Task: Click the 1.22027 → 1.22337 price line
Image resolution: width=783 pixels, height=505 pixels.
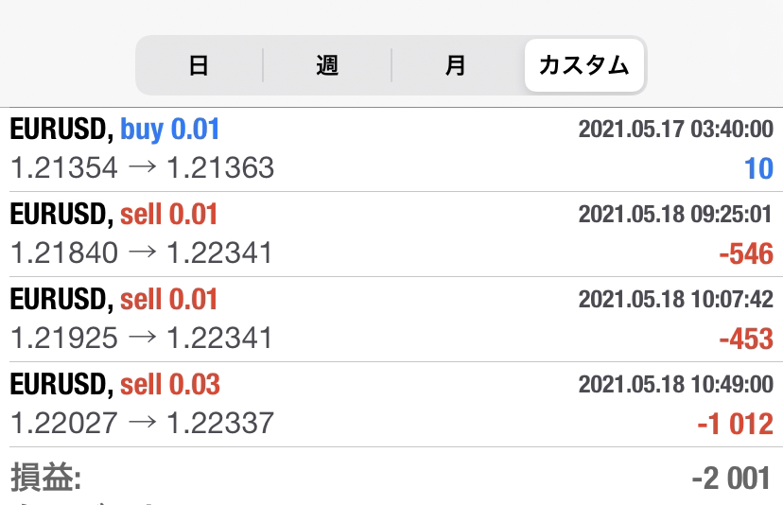Action: [142, 423]
